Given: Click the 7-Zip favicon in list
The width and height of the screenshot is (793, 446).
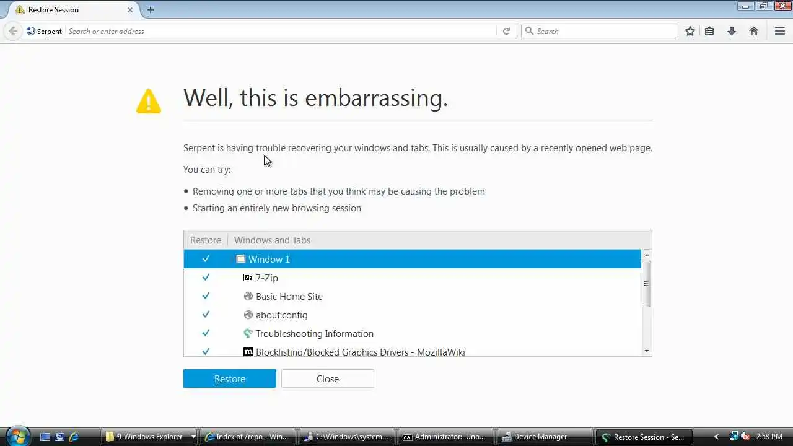Looking at the screenshot, I should pos(248,278).
